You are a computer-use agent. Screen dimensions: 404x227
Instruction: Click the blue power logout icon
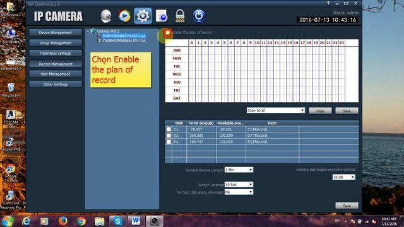pos(199,16)
